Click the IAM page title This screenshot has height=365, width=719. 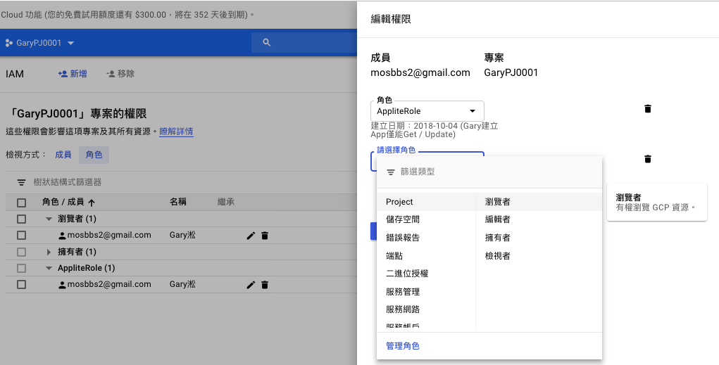(15, 74)
